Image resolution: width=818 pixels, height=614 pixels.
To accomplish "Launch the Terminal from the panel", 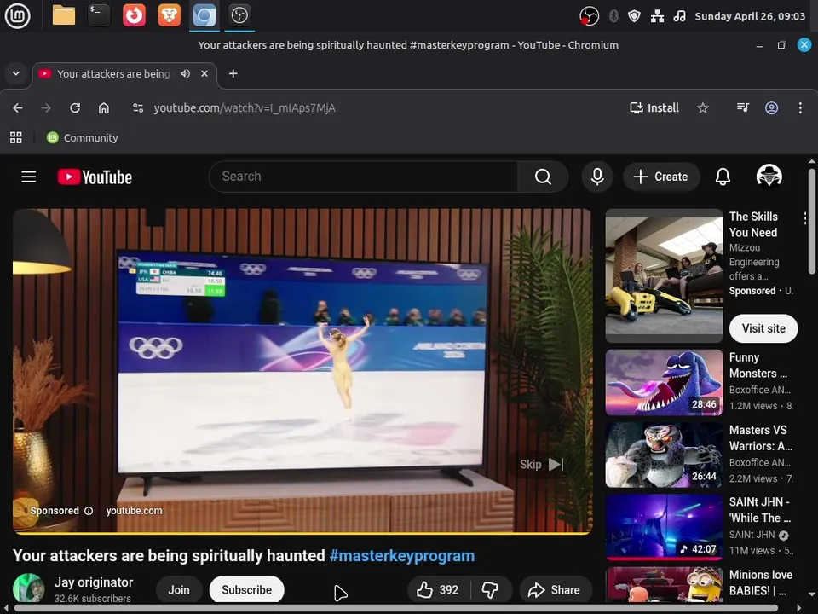I will (99, 15).
